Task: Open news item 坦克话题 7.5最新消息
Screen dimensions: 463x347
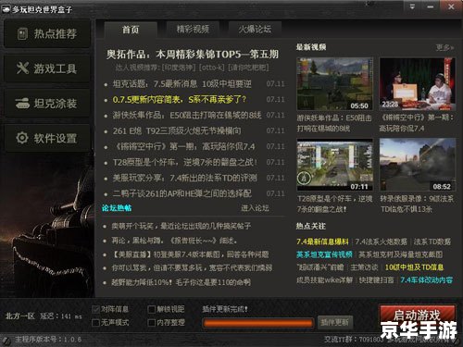Action: pyautogui.click(x=181, y=84)
